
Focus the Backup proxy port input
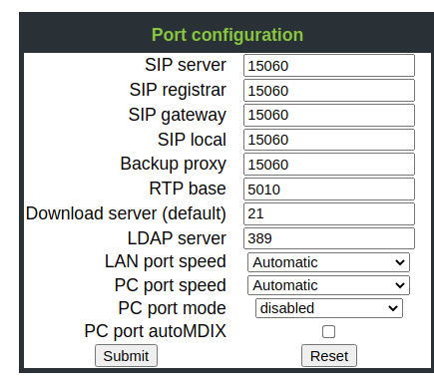(x=329, y=165)
